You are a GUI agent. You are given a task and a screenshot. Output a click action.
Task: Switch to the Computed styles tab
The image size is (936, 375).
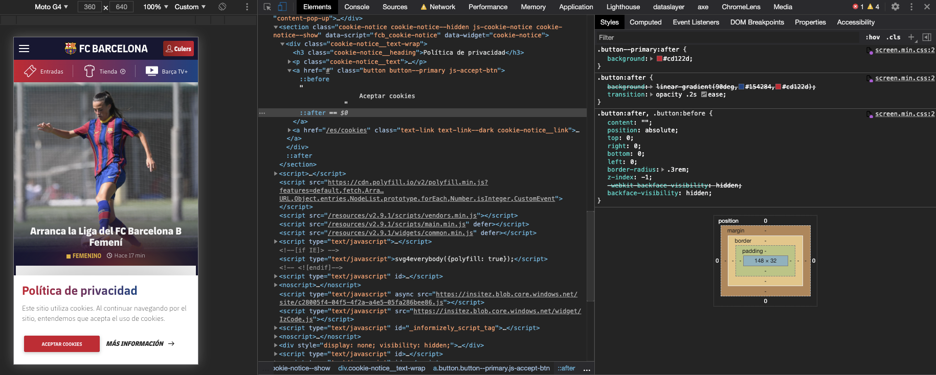[645, 22]
